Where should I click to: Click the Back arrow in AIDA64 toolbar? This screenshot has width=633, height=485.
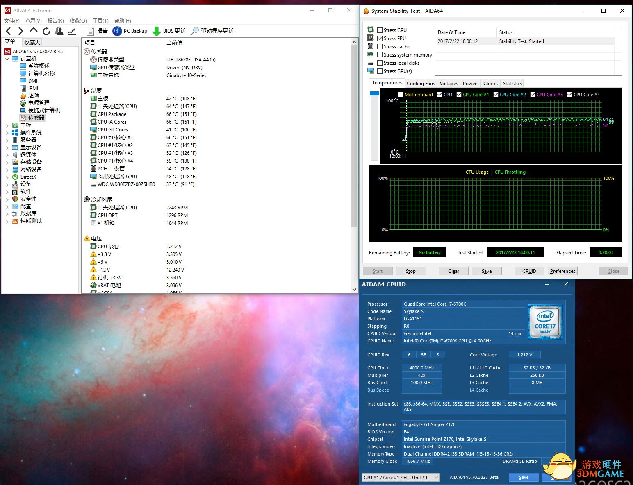pos(9,31)
